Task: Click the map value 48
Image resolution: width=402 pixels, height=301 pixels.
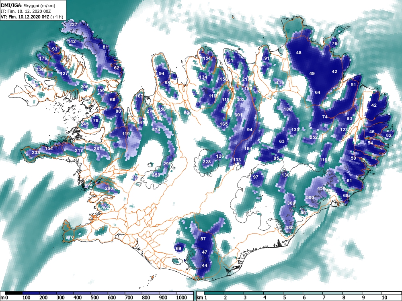Action: tap(299, 53)
